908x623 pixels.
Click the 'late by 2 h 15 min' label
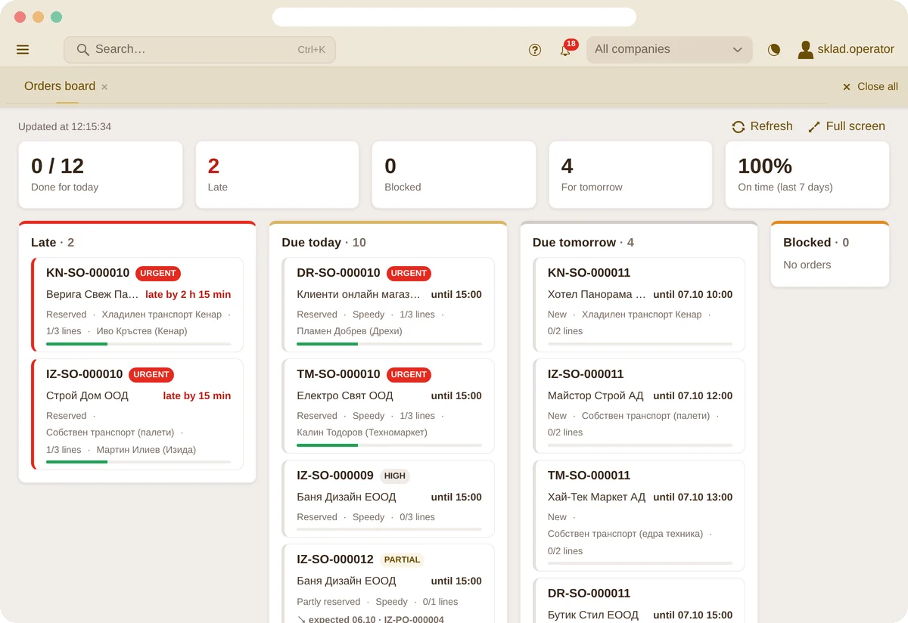coord(188,295)
